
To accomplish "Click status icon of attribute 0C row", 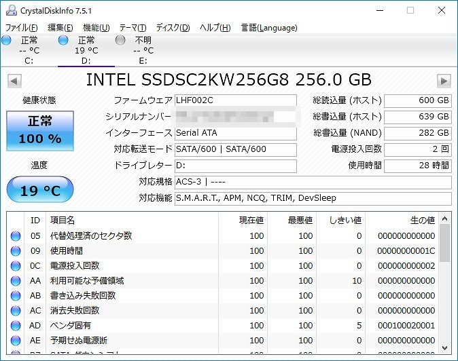I will click(x=16, y=265).
